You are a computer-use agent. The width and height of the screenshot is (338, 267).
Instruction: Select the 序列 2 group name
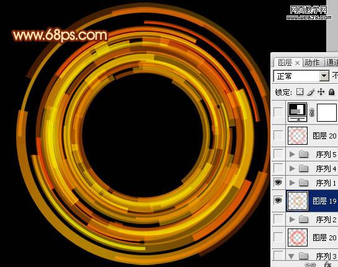[x=326, y=220]
